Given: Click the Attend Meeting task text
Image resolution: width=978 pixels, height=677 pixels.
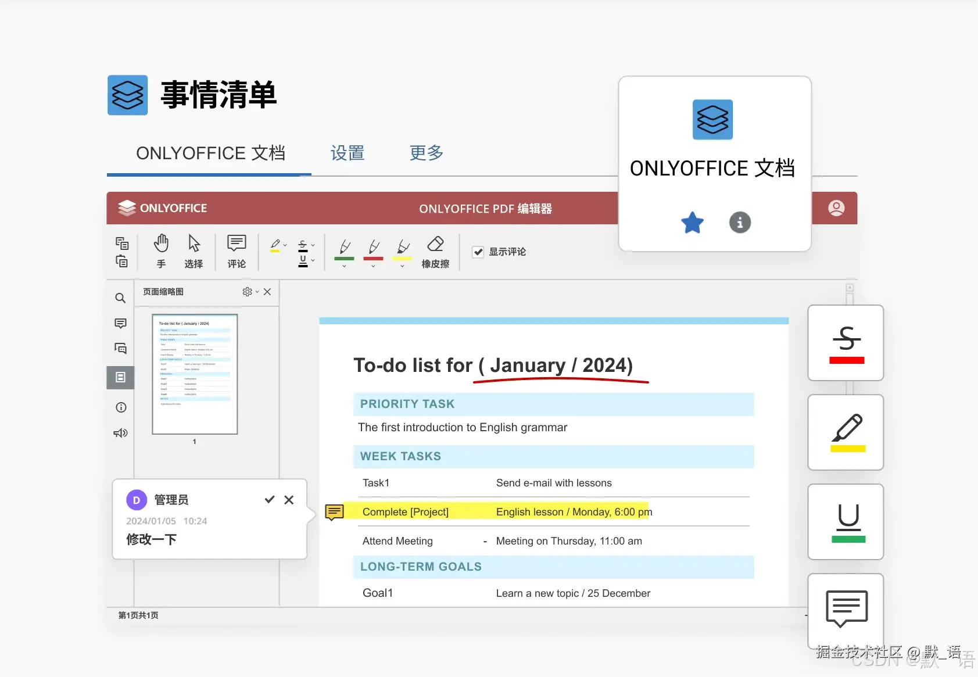Looking at the screenshot, I should tap(397, 541).
